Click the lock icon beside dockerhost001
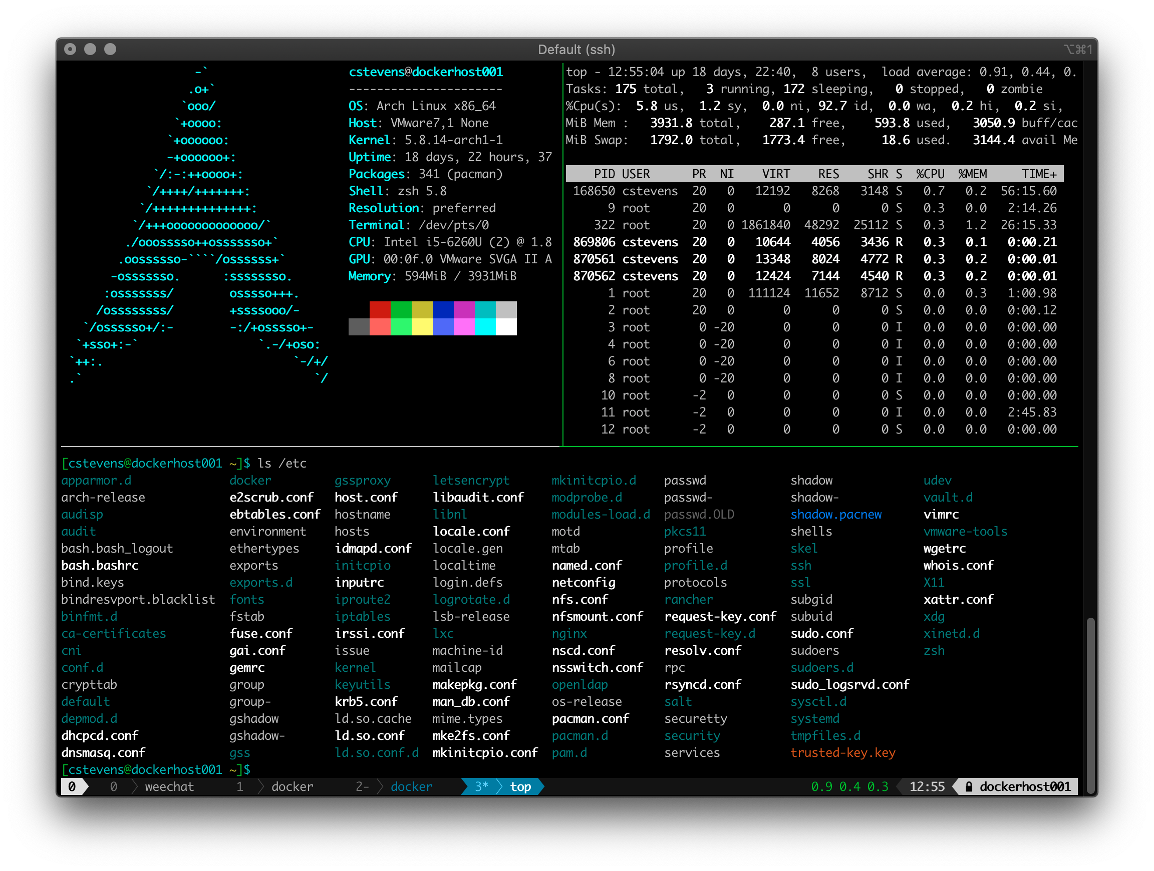The width and height of the screenshot is (1154, 871). point(968,786)
